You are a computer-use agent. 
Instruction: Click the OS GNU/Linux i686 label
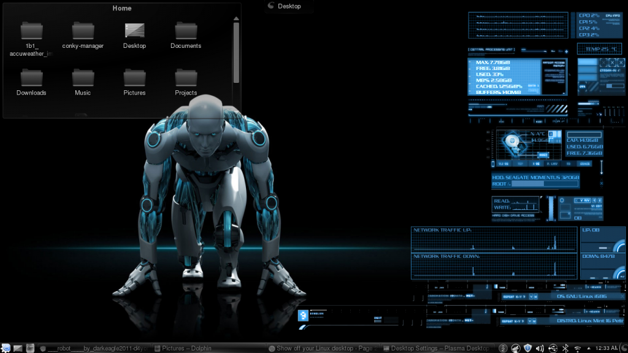pos(581,297)
